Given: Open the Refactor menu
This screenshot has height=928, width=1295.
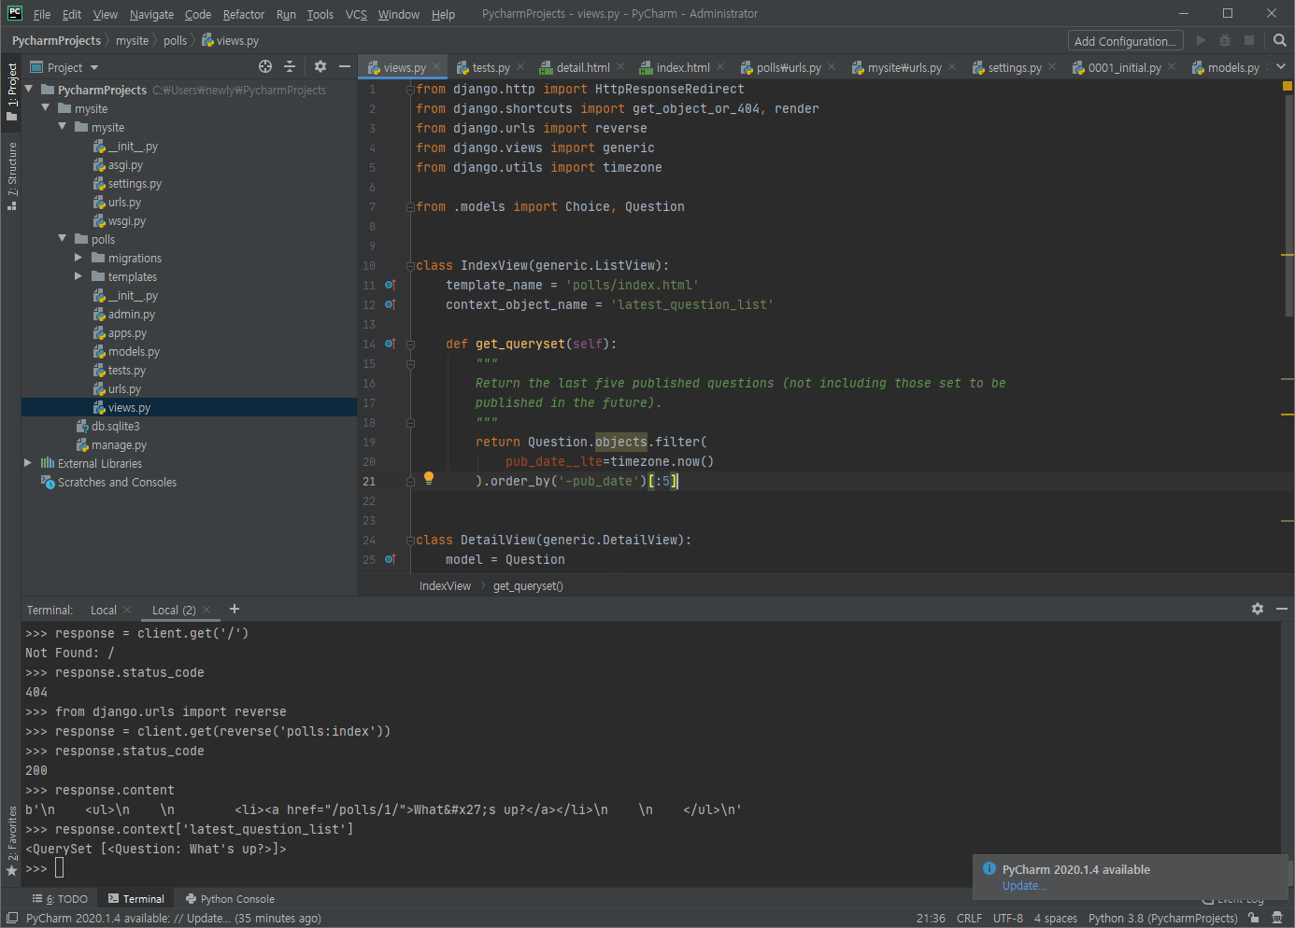Looking at the screenshot, I should (244, 14).
